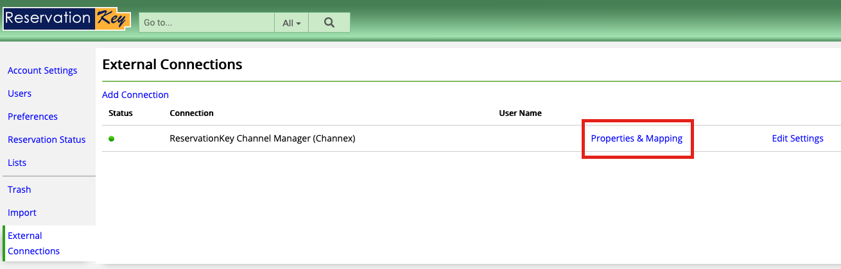Click the Status column header
This screenshot has width=841, height=269.
pyautogui.click(x=121, y=113)
